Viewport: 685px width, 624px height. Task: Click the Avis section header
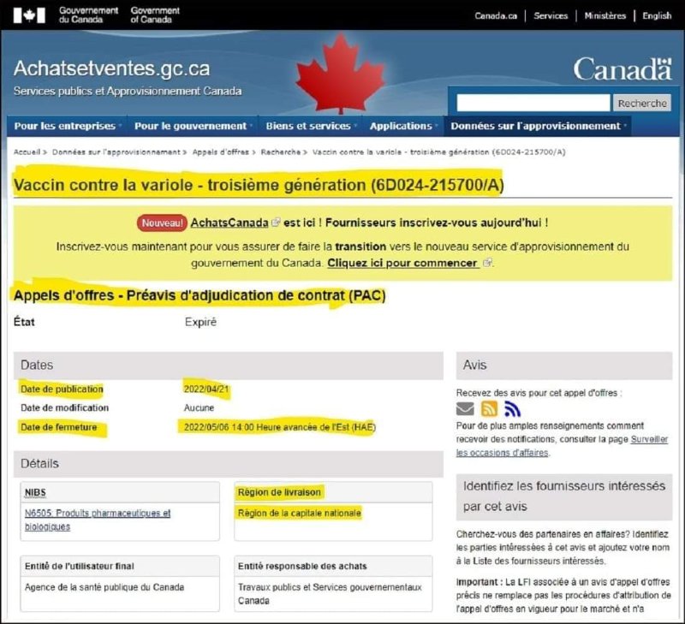[x=564, y=365]
